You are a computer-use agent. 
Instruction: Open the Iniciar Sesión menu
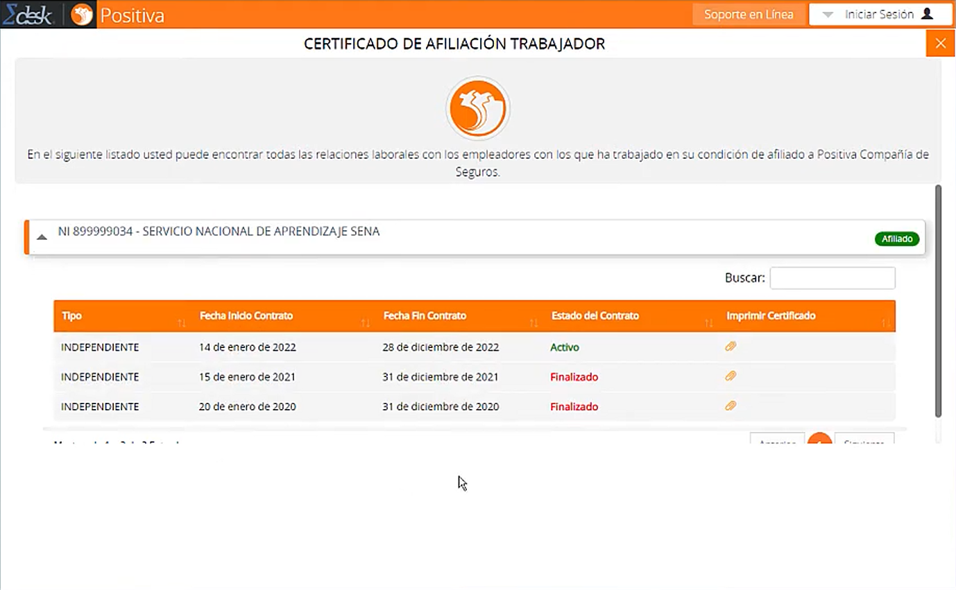click(x=880, y=14)
